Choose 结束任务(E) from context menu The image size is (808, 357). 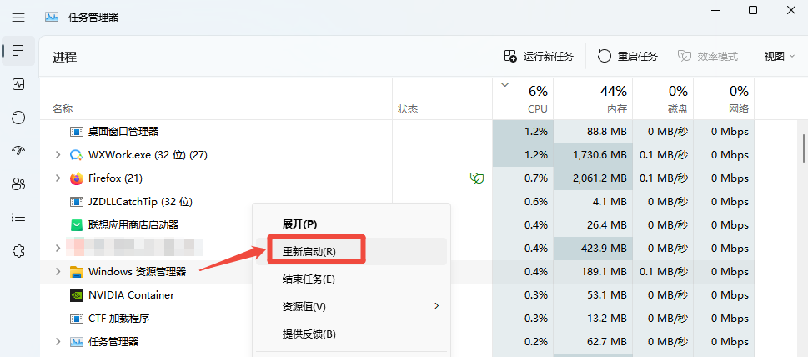[309, 279]
